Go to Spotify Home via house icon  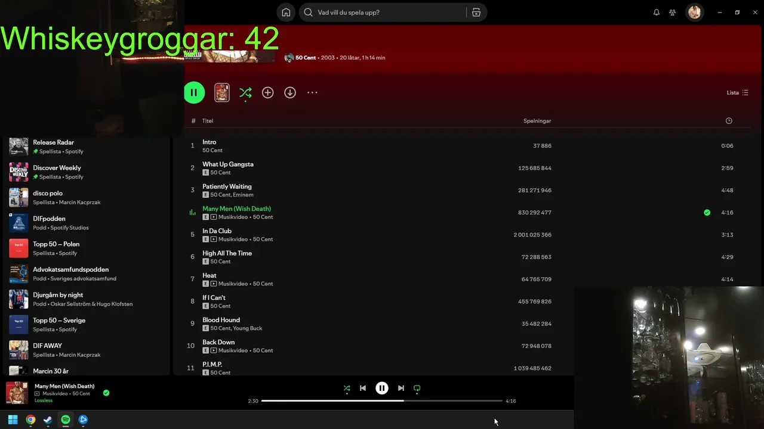(286, 13)
